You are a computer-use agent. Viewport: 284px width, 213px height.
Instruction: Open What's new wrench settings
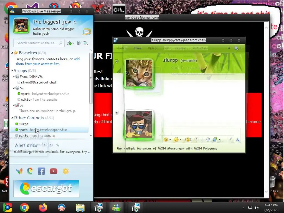pyautogui.click(x=58, y=145)
